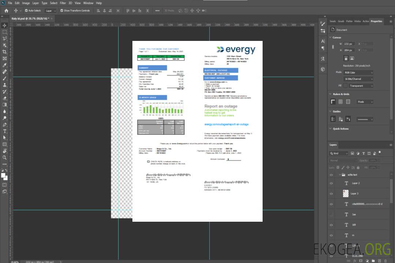Select the Zoom tool

[5, 157]
